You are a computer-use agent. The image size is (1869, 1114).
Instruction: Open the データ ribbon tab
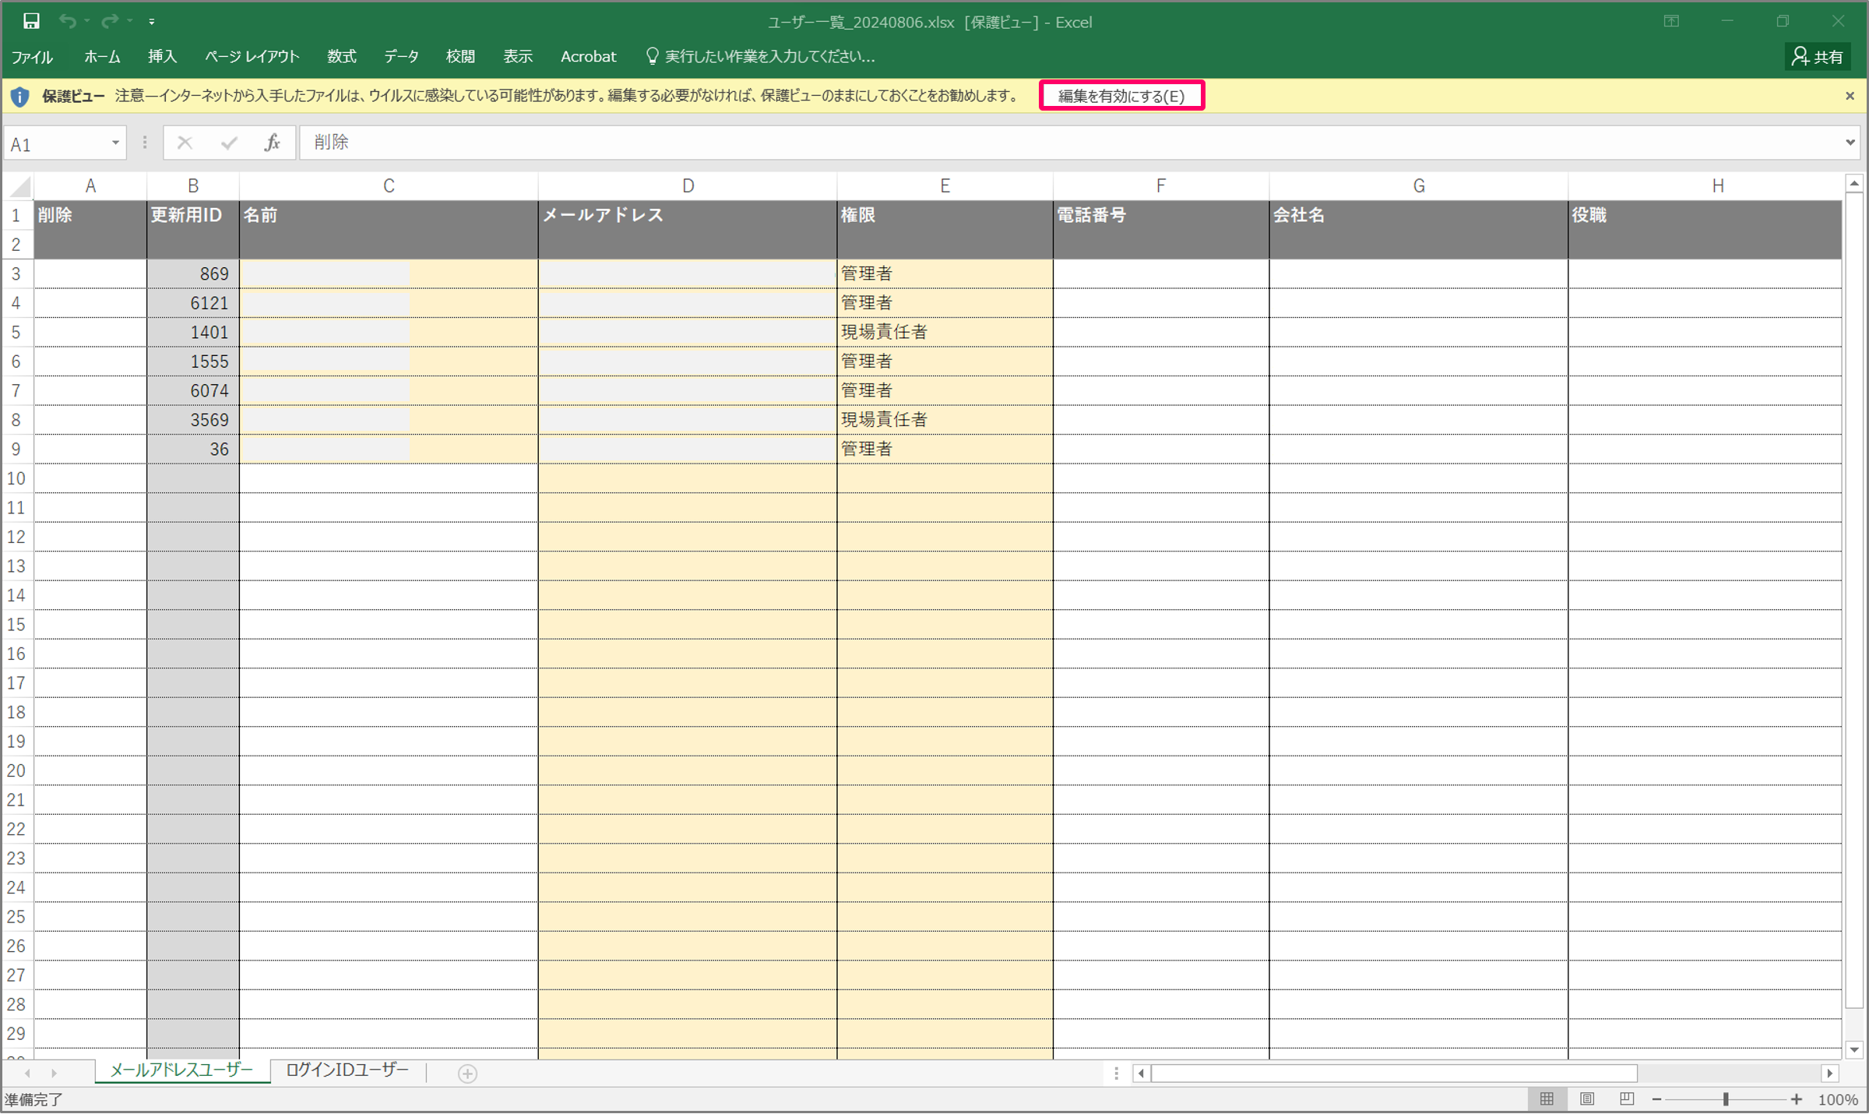coord(401,56)
